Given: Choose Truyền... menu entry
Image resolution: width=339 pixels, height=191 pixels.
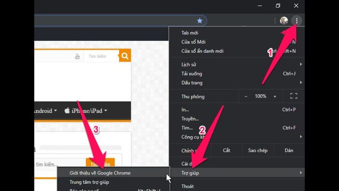Looking at the screenshot, I should coord(237,119).
